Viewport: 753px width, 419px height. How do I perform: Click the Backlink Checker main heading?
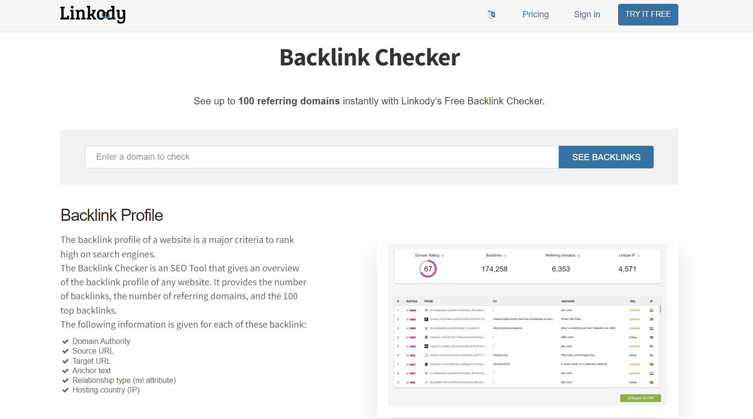pyautogui.click(x=370, y=57)
